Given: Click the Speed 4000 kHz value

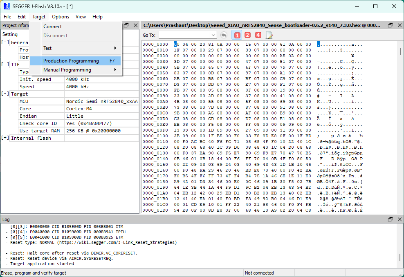Looking at the screenshot, I should pos(77,87).
